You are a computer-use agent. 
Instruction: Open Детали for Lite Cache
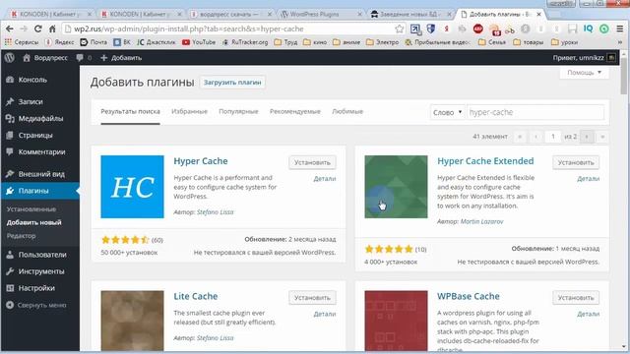coord(325,315)
